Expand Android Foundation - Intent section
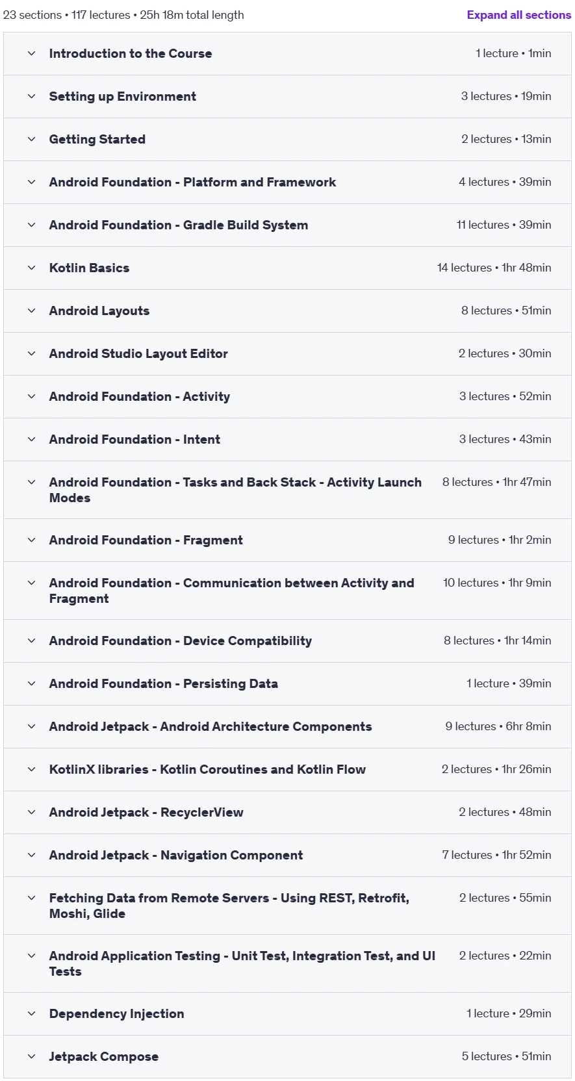 point(287,439)
